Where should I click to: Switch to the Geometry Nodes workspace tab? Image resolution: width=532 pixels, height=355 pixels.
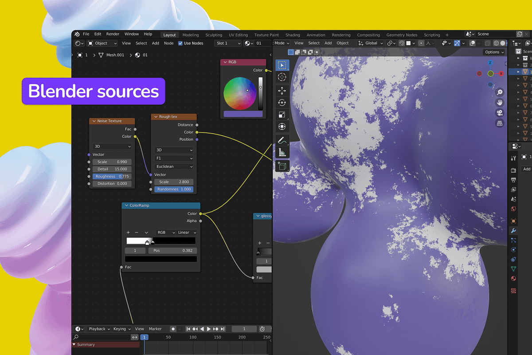point(402,35)
